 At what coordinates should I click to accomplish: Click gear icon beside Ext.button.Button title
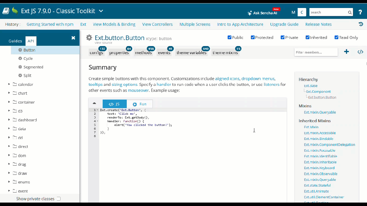[x=89, y=38]
